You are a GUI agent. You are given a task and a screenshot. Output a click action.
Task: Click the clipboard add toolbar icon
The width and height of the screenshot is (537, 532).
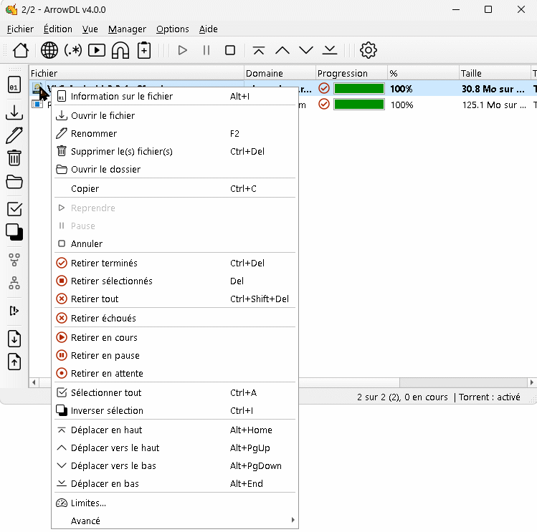(144, 50)
